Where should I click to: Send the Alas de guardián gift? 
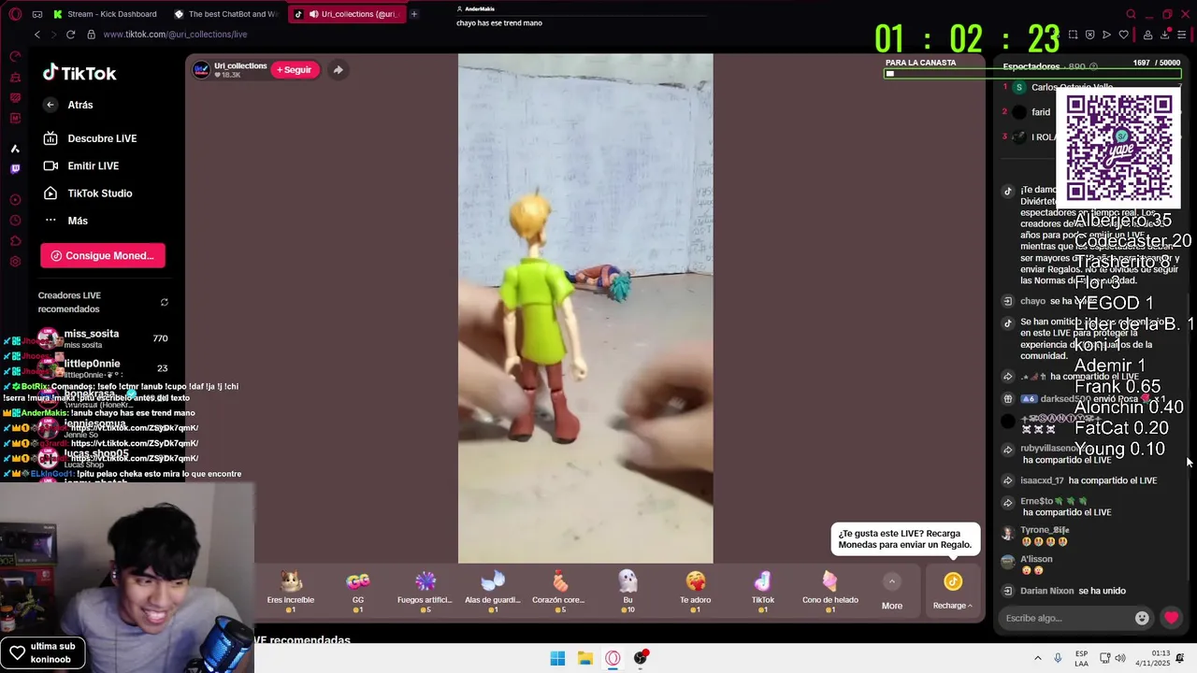pyautogui.click(x=492, y=592)
